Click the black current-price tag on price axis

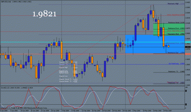(x=188, y=47)
